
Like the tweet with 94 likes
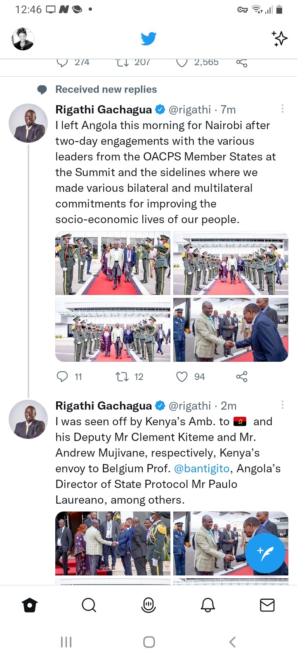182,377
